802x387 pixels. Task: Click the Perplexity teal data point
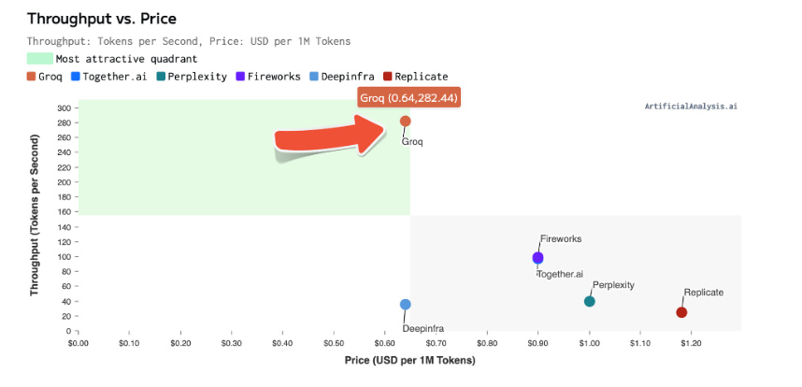point(589,301)
